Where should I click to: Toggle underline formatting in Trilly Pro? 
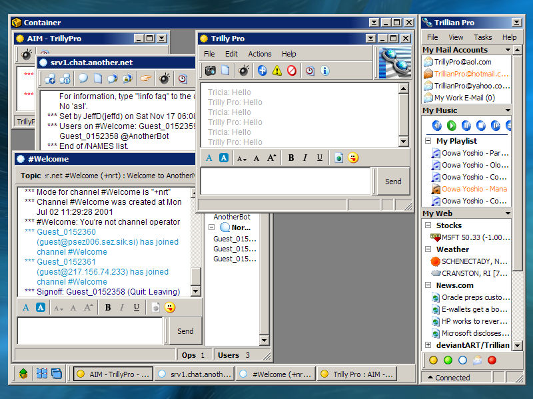[x=320, y=157]
